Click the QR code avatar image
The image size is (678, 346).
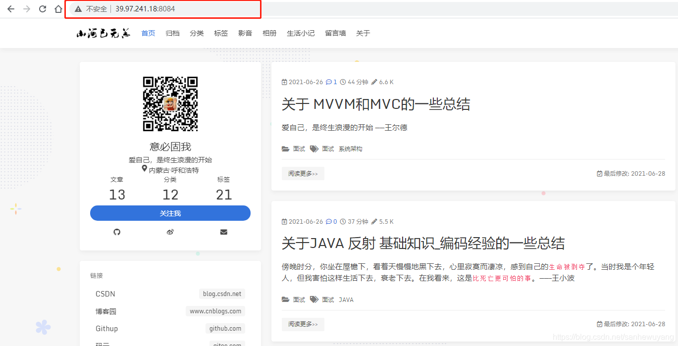[x=170, y=104]
